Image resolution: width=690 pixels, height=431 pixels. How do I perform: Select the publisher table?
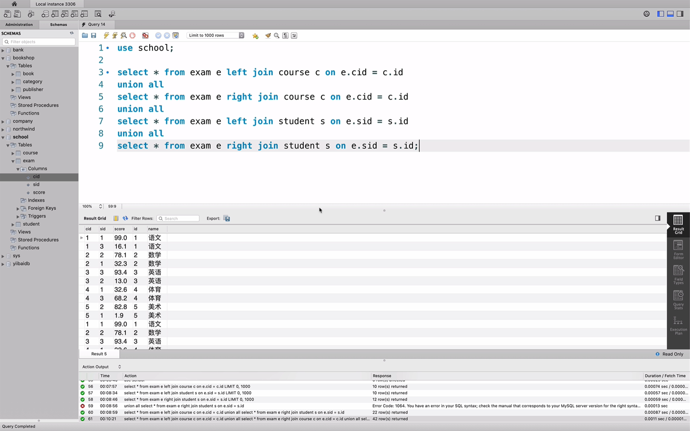click(33, 90)
